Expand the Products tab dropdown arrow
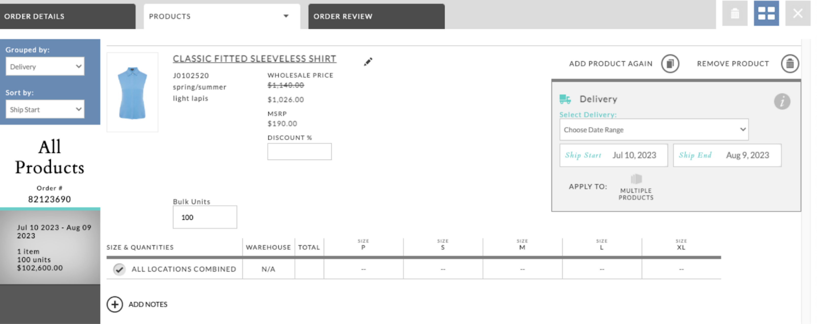The width and height of the screenshot is (817, 324). coord(286,16)
